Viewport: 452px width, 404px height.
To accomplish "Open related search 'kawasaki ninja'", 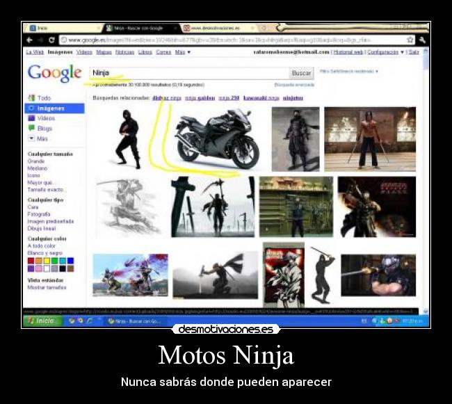I will [x=261, y=98].
